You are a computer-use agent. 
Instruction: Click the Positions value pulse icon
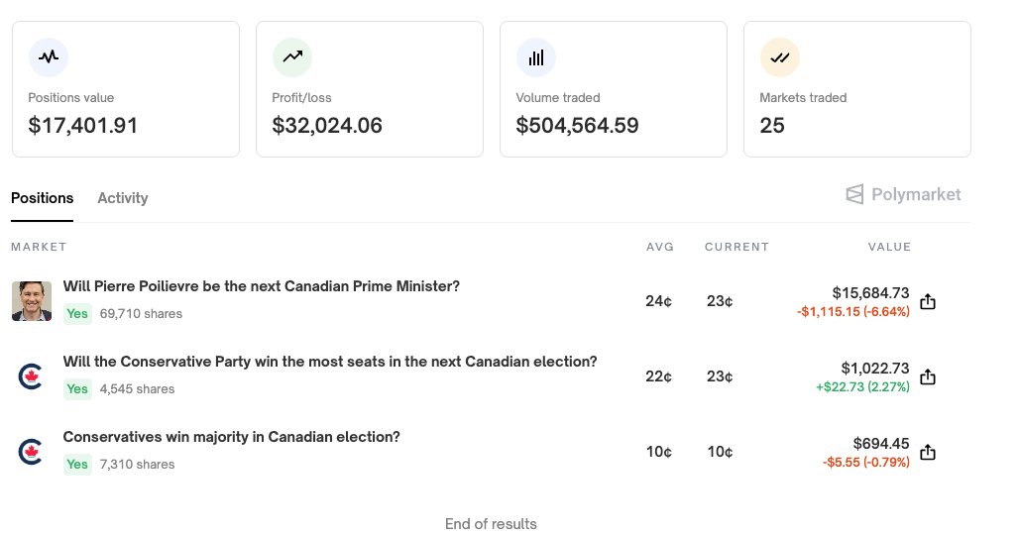49,57
